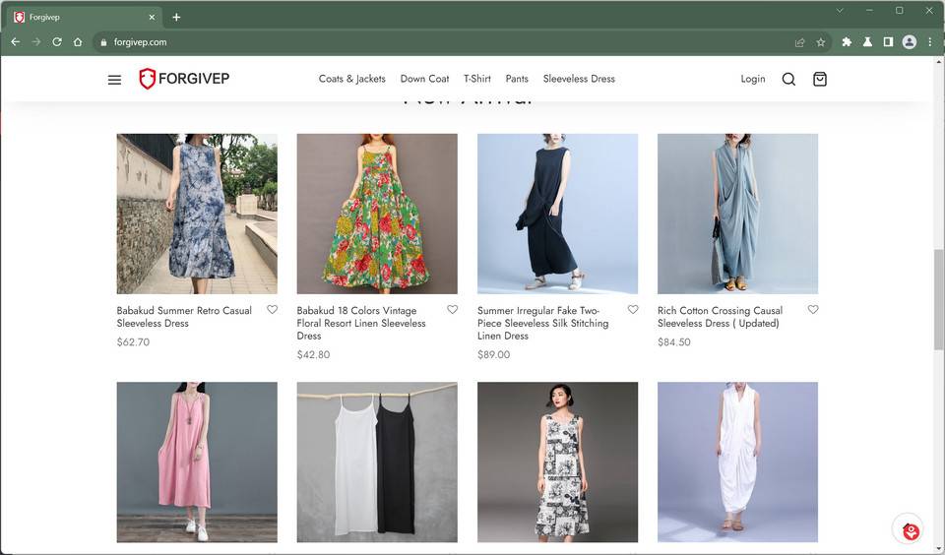Screen dimensions: 945x555
Task: Click the search magnifier icon
Action: point(788,80)
